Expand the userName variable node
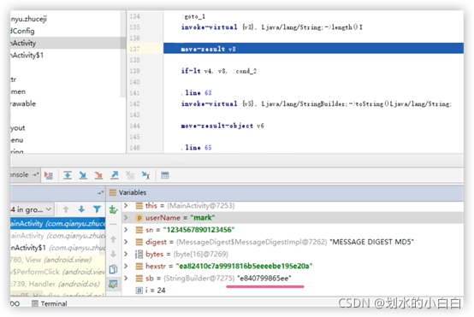 pyautogui.click(x=126, y=218)
